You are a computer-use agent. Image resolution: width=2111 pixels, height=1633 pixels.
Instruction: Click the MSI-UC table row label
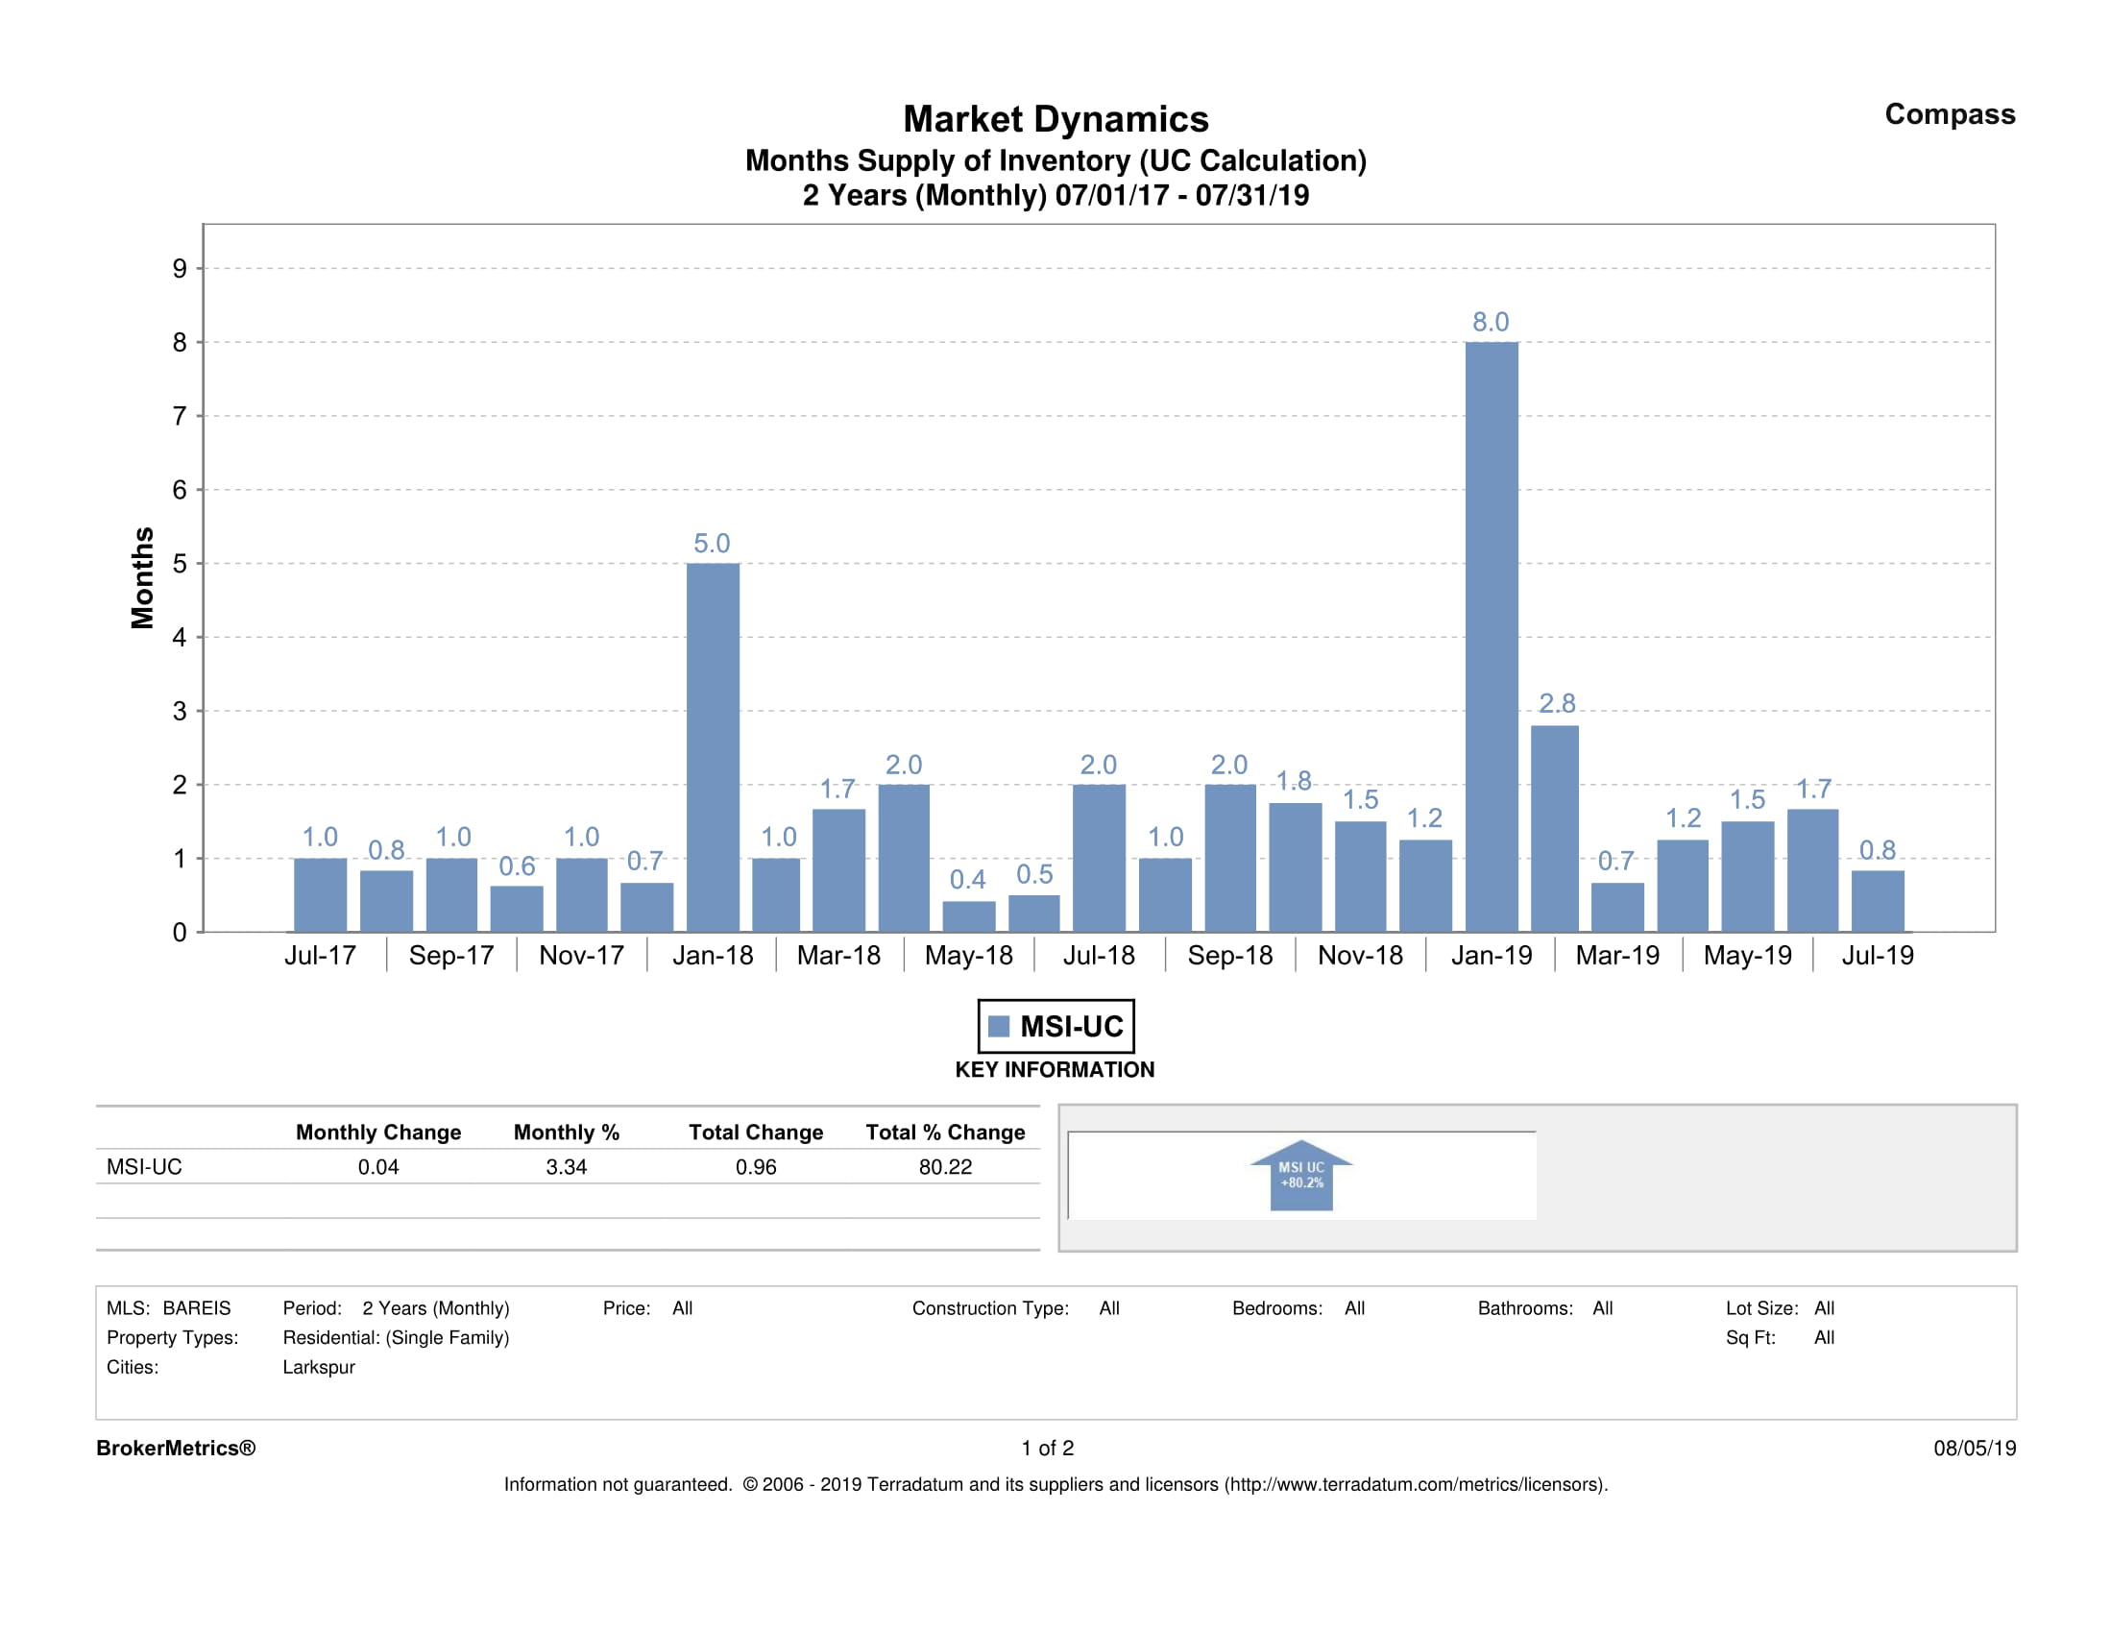coord(144,1167)
